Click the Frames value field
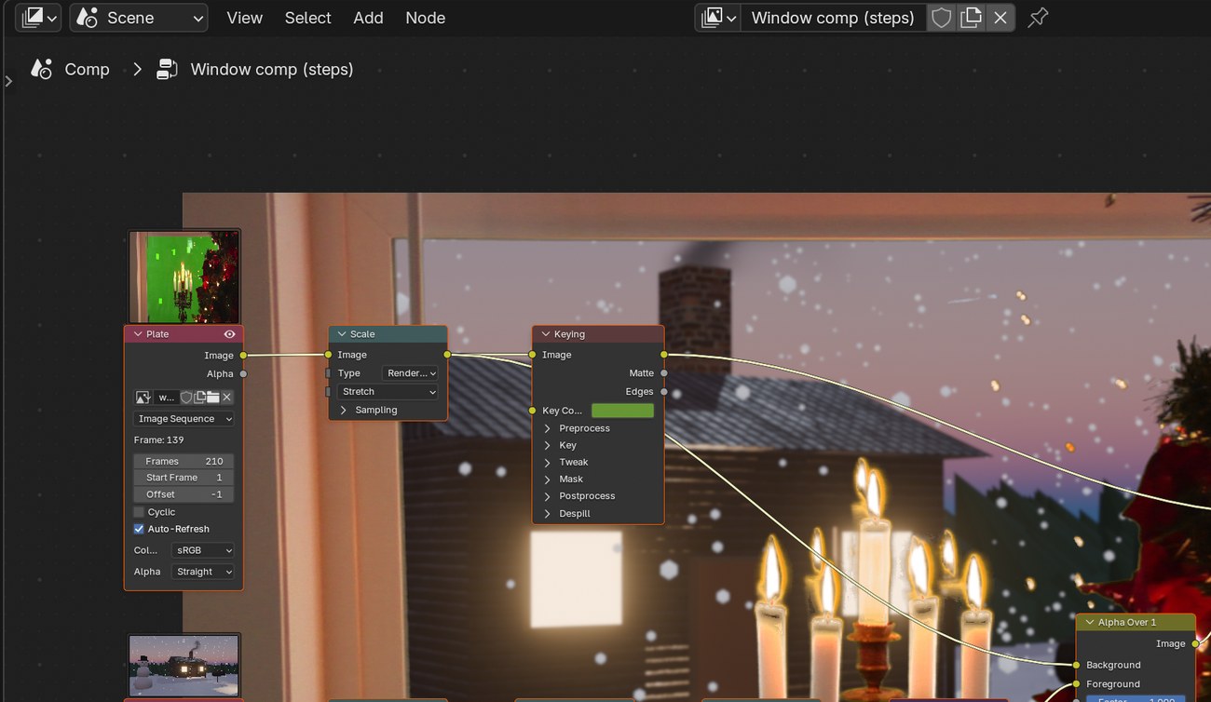The height and width of the screenshot is (702, 1211). pyautogui.click(x=184, y=461)
